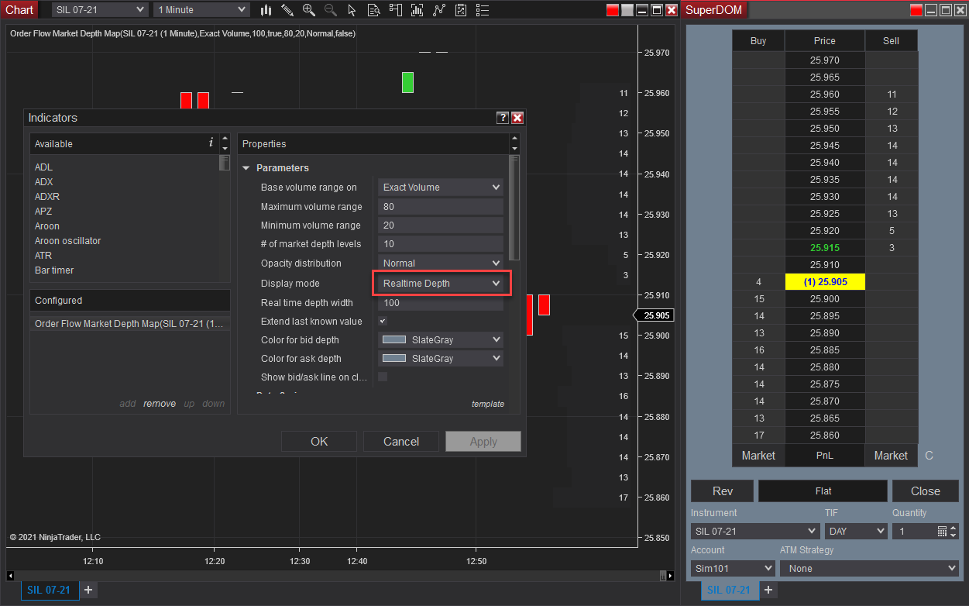This screenshot has height=606, width=969.
Task: Open the quantity calculator icon in SuperDOM
Action: click(942, 532)
